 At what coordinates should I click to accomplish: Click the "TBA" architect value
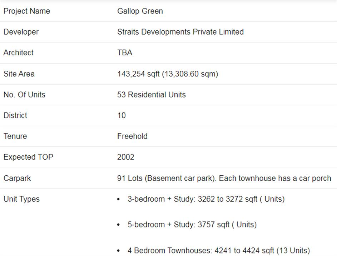coord(125,52)
